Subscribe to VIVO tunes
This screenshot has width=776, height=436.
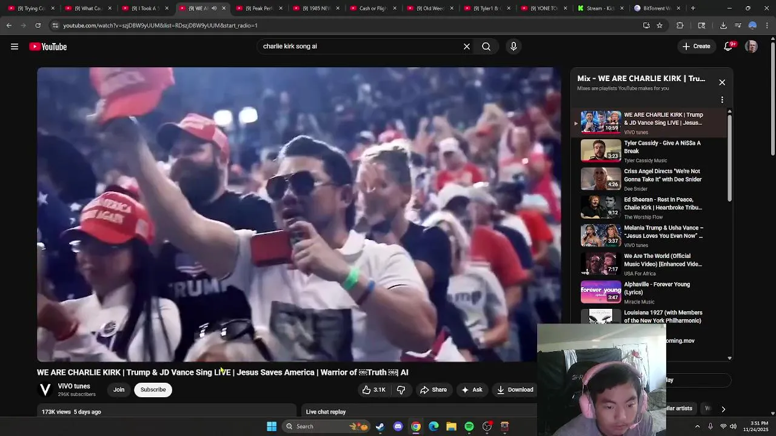tap(153, 390)
